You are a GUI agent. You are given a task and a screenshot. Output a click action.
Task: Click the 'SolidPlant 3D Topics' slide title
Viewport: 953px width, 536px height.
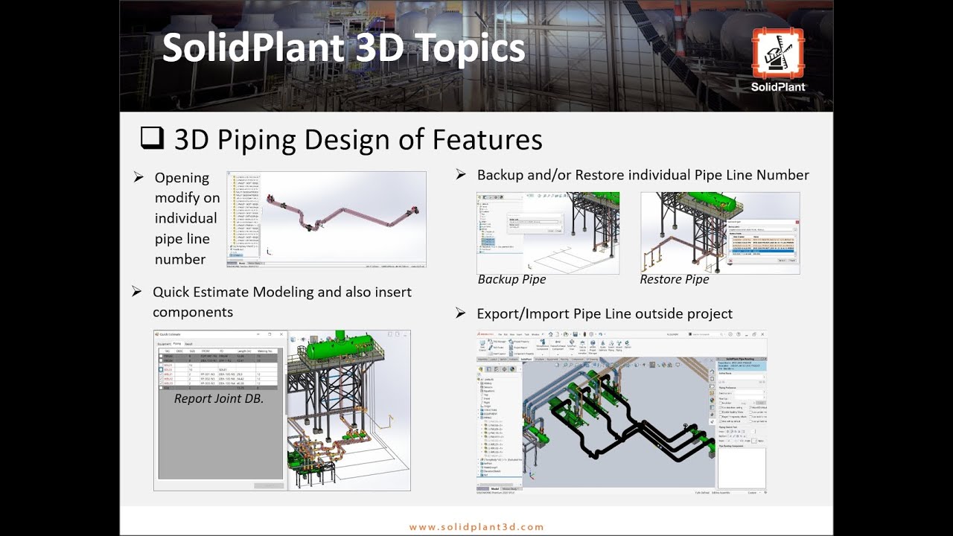click(x=344, y=48)
